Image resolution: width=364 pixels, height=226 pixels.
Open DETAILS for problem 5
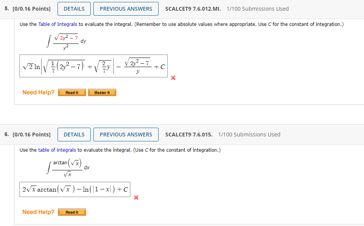click(x=74, y=8)
